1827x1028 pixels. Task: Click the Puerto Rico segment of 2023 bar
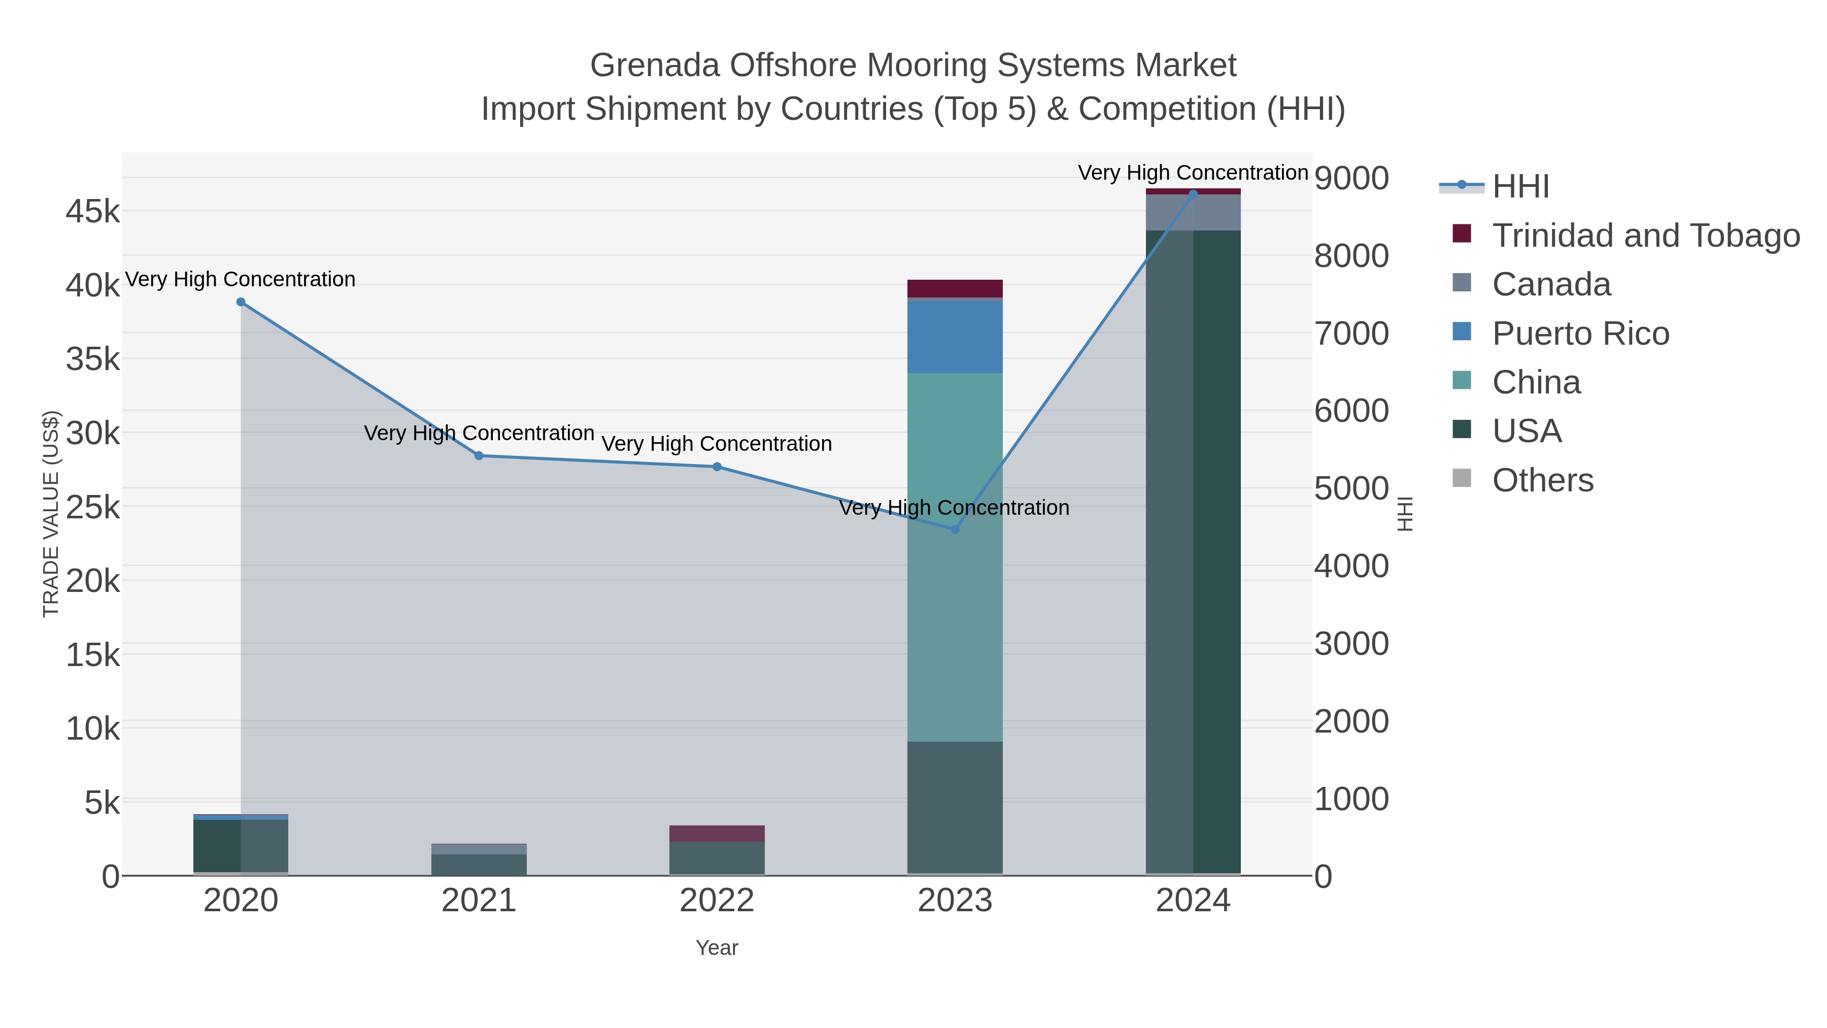(x=955, y=338)
